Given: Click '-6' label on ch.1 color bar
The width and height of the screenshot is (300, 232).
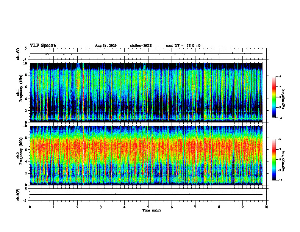Looking at the screenshot, I should [280, 76].
